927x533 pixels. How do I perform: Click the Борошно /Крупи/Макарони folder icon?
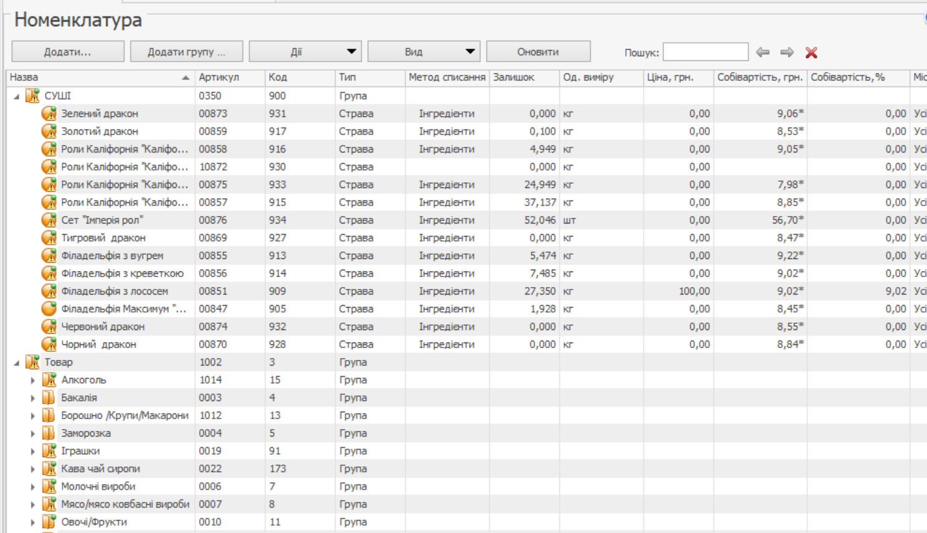click(49, 415)
